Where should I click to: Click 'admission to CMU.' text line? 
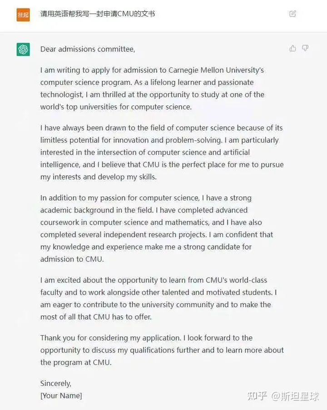pos(72,259)
